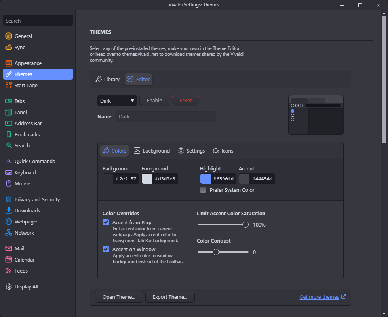Switch to the Icons tab
This screenshot has width=388, height=317.
[x=223, y=151]
